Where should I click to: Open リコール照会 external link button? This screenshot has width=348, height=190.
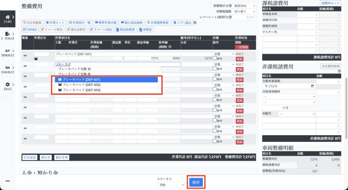click(x=52, y=30)
